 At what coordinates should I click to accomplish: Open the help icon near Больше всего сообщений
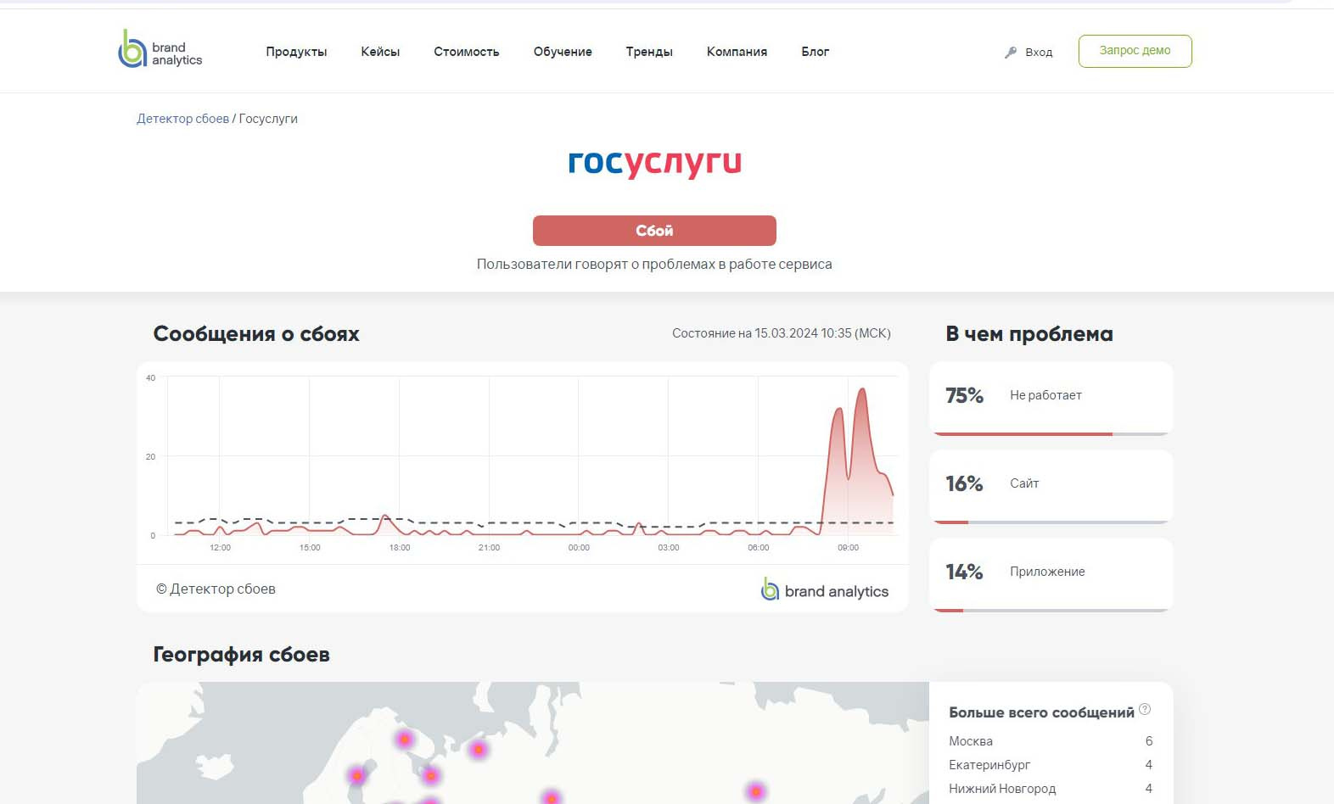tap(1145, 709)
